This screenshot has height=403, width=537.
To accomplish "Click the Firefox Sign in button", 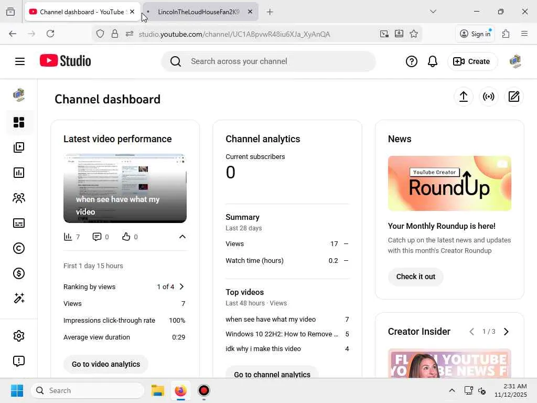I will pos(475,34).
